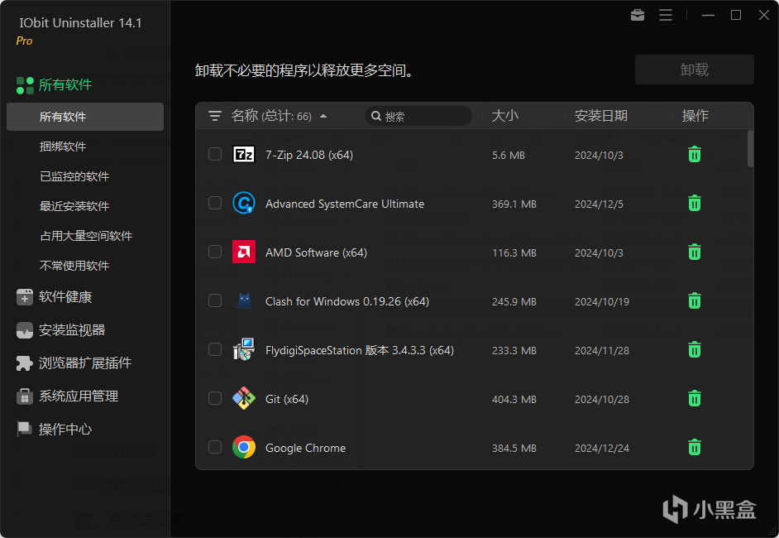Open the 已监控的软件 list
Image resolution: width=779 pixels, height=538 pixels.
point(74,176)
